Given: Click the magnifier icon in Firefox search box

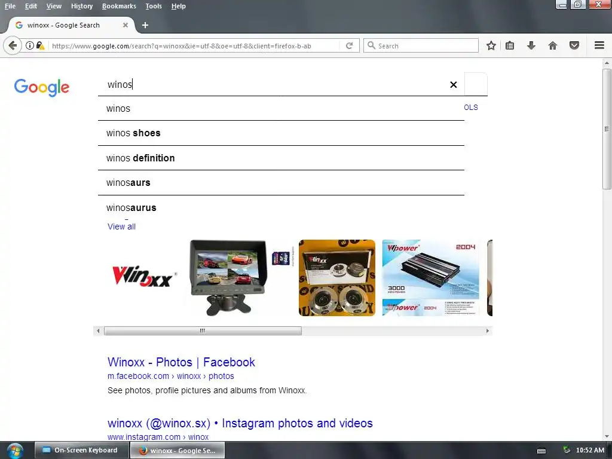Looking at the screenshot, I should [x=371, y=45].
